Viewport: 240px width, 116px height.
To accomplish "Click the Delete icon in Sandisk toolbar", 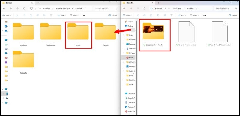I will pyautogui.click(x=51, y=16).
